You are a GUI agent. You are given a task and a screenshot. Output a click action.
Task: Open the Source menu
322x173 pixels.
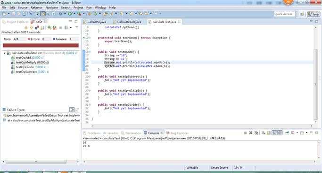tap(23, 8)
